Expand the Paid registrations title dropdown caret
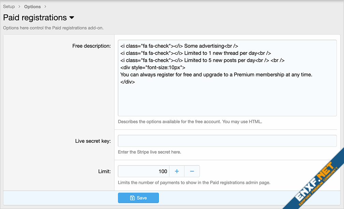The width and height of the screenshot is (344, 209). point(72,18)
